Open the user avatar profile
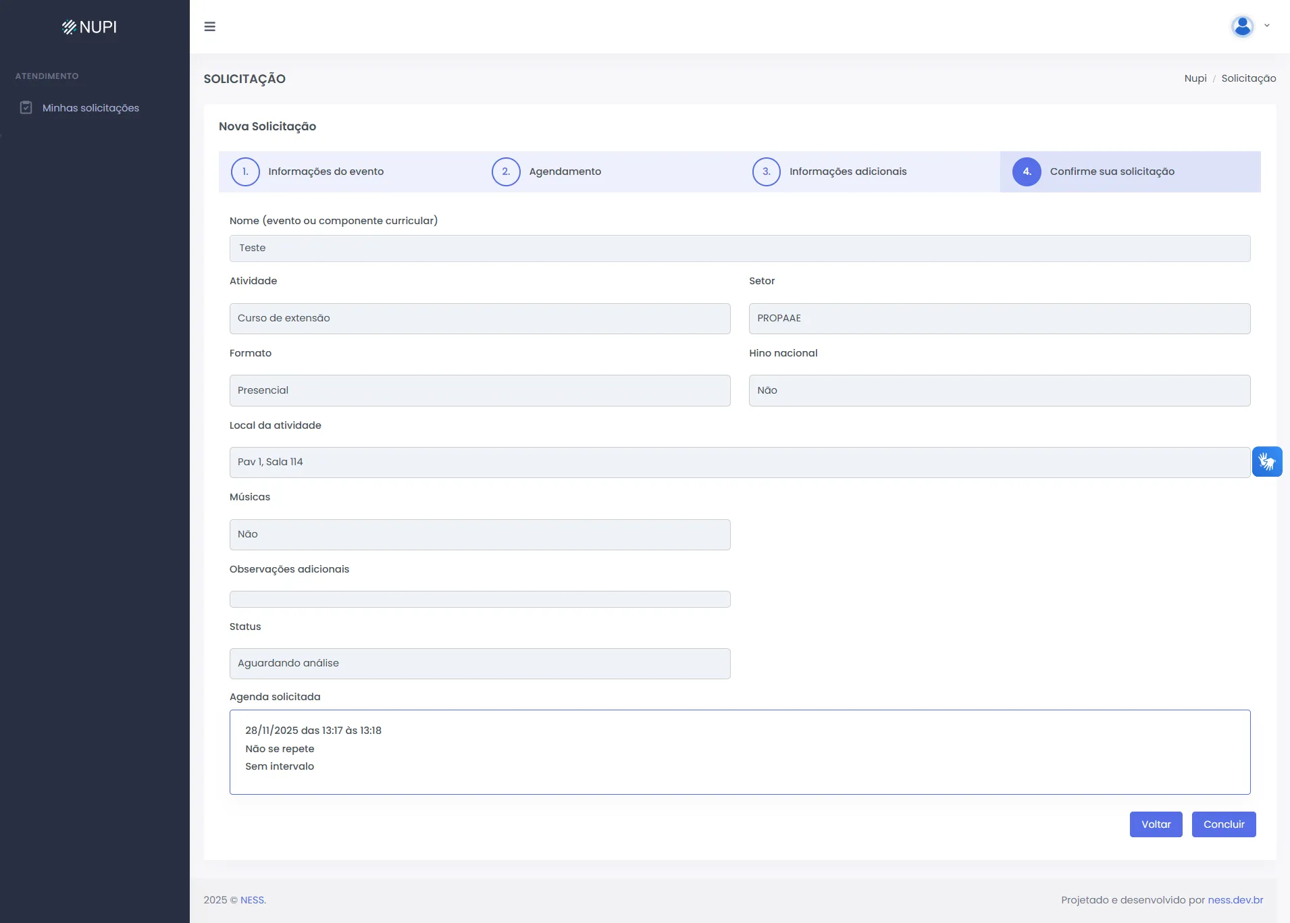 point(1242,26)
